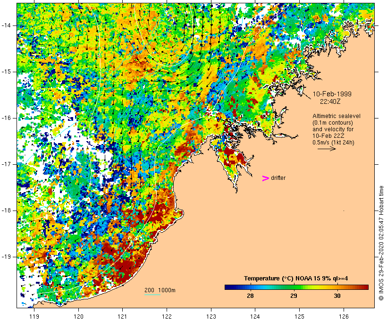Click the latitude axis label '-19'
Image resolution: width=387 pixels, height=321 pixels.
point(6,257)
